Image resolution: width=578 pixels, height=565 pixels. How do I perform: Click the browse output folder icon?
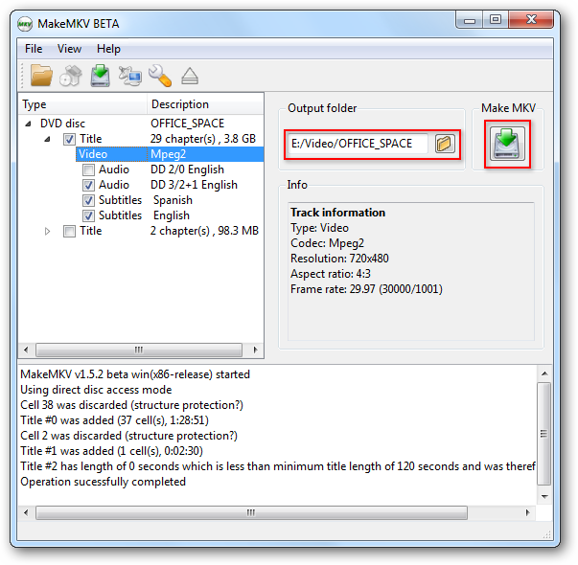(445, 144)
